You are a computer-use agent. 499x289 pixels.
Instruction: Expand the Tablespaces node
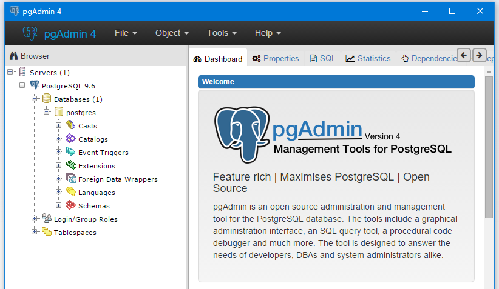35,232
